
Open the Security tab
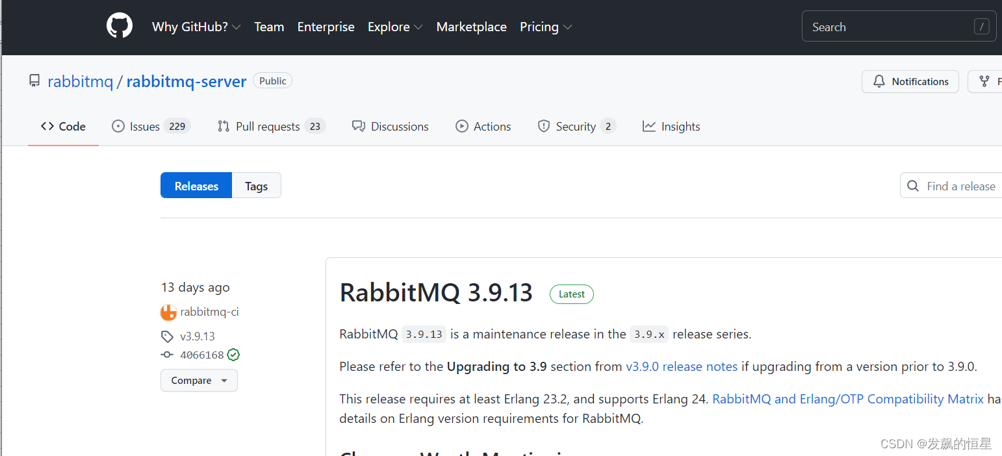coord(576,127)
